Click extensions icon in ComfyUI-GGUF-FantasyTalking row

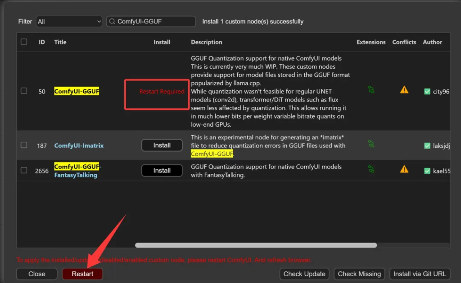[371, 169]
